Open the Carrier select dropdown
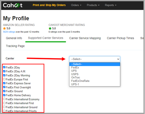Image resolution: width=145 pixels, height=114 pixels. [x=95, y=59]
